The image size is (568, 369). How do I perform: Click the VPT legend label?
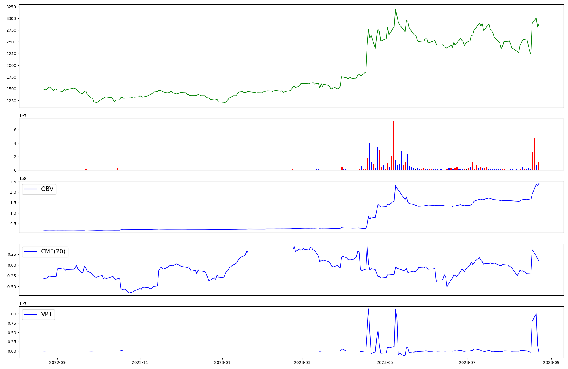[x=47, y=314]
